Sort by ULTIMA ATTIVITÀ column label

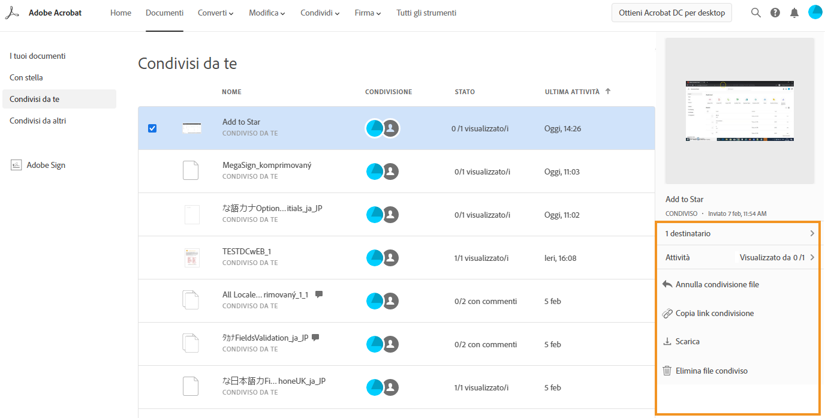click(572, 92)
